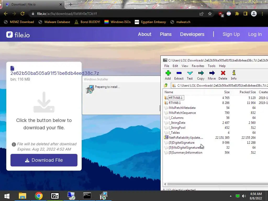The image size is (268, 201).
Task: Open the Windows ISOs bookmark
Action: 118,22
